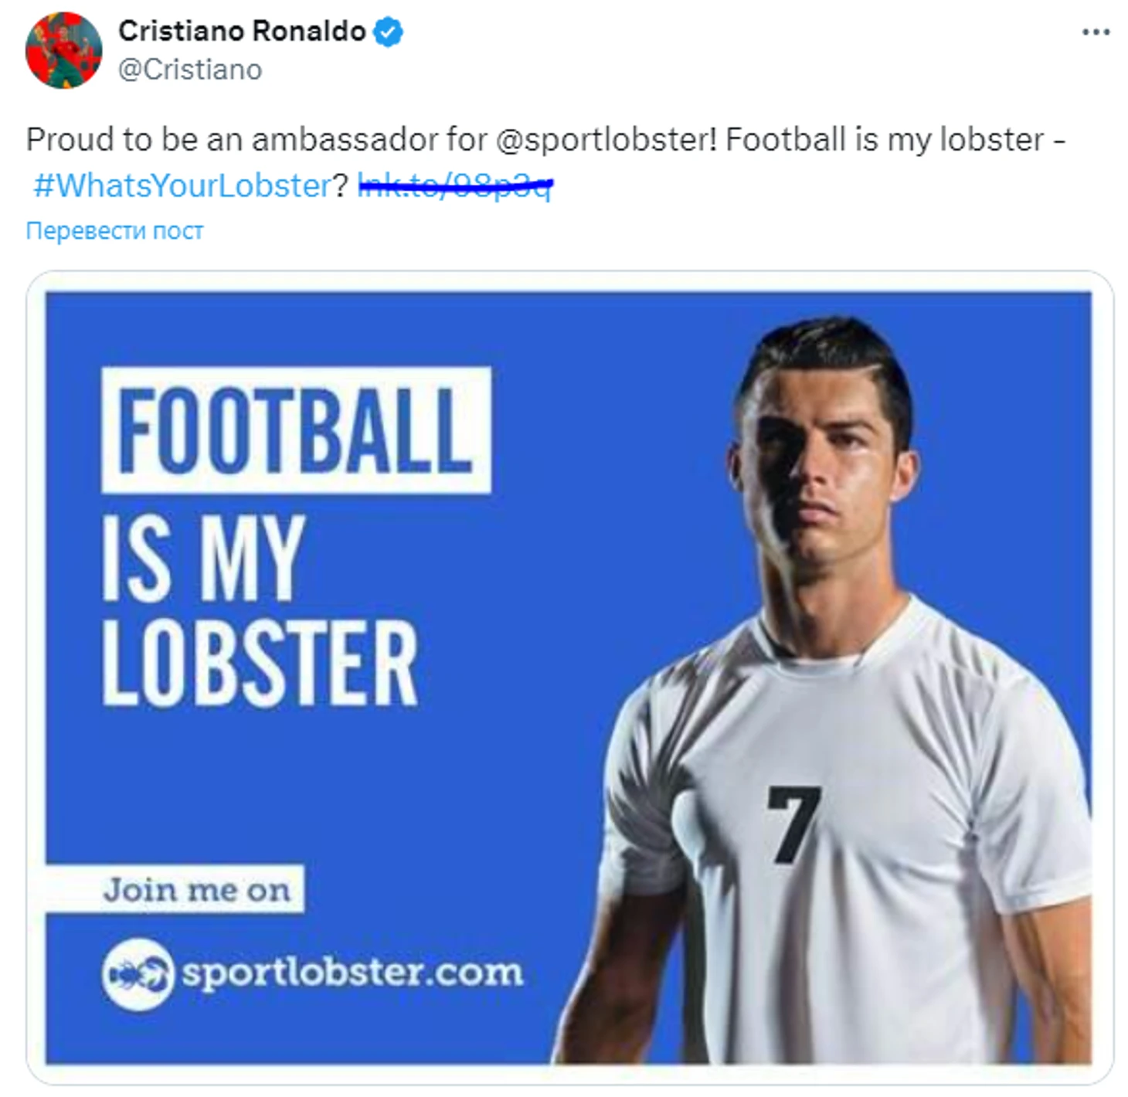Follow the crossed-out lnk.to link
1128x1097 pixels.
(455, 186)
